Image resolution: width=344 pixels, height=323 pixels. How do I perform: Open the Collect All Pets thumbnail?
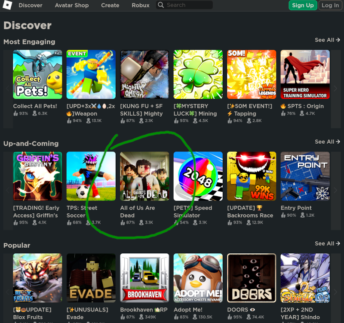(37, 74)
